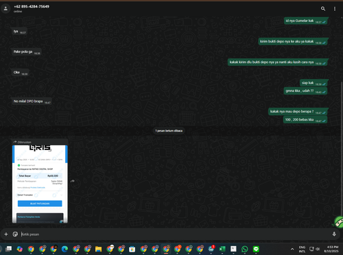The width and height of the screenshot is (343, 255).
Task: Select received message 'No milal DPO brapa'
Action: click(32, 101)
